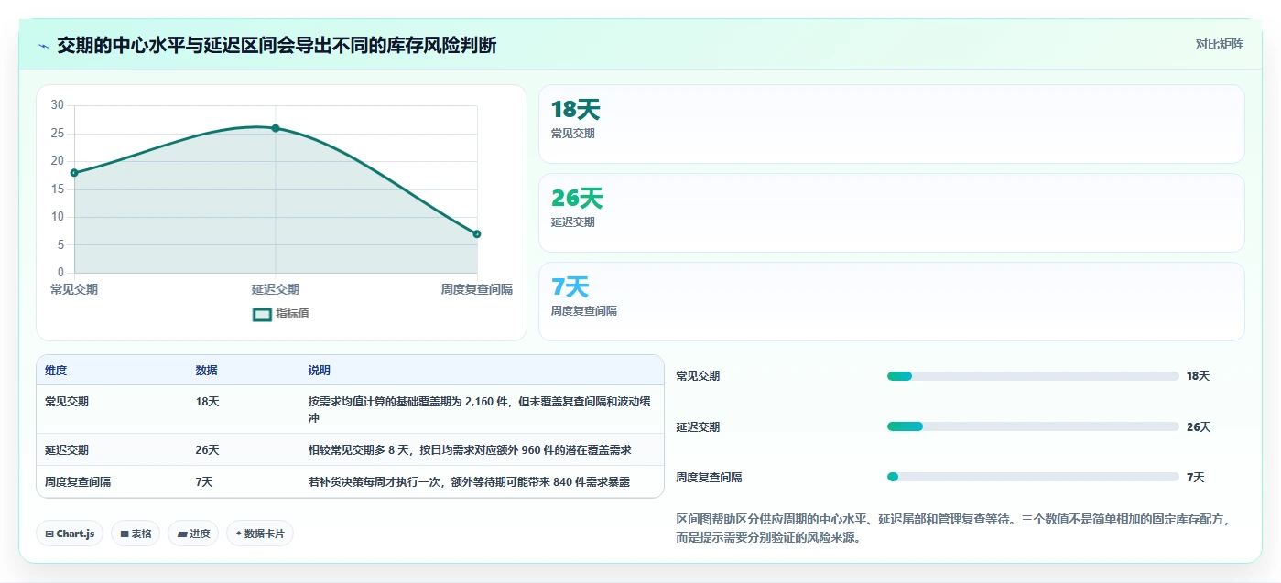Click the 周度复查间隔 x-axis label on the chart
1281x583 pixels.
click(x=476, y=289)
